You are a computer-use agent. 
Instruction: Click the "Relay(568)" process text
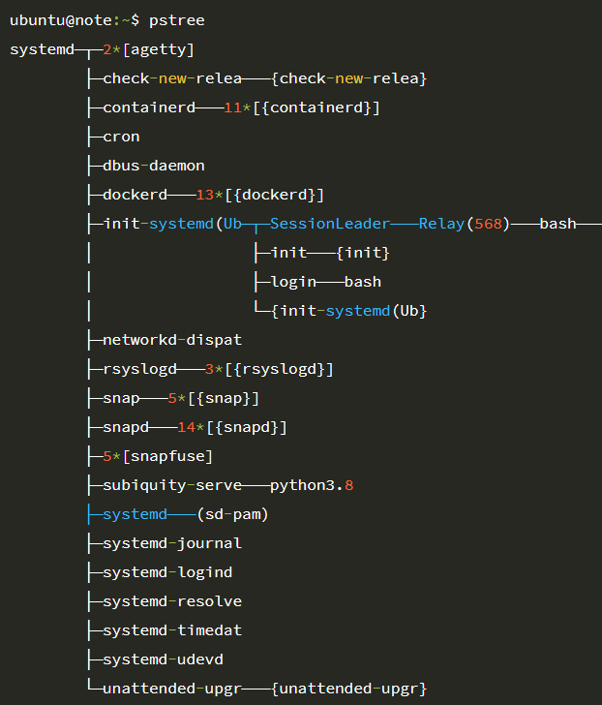[x=465, y=224]
